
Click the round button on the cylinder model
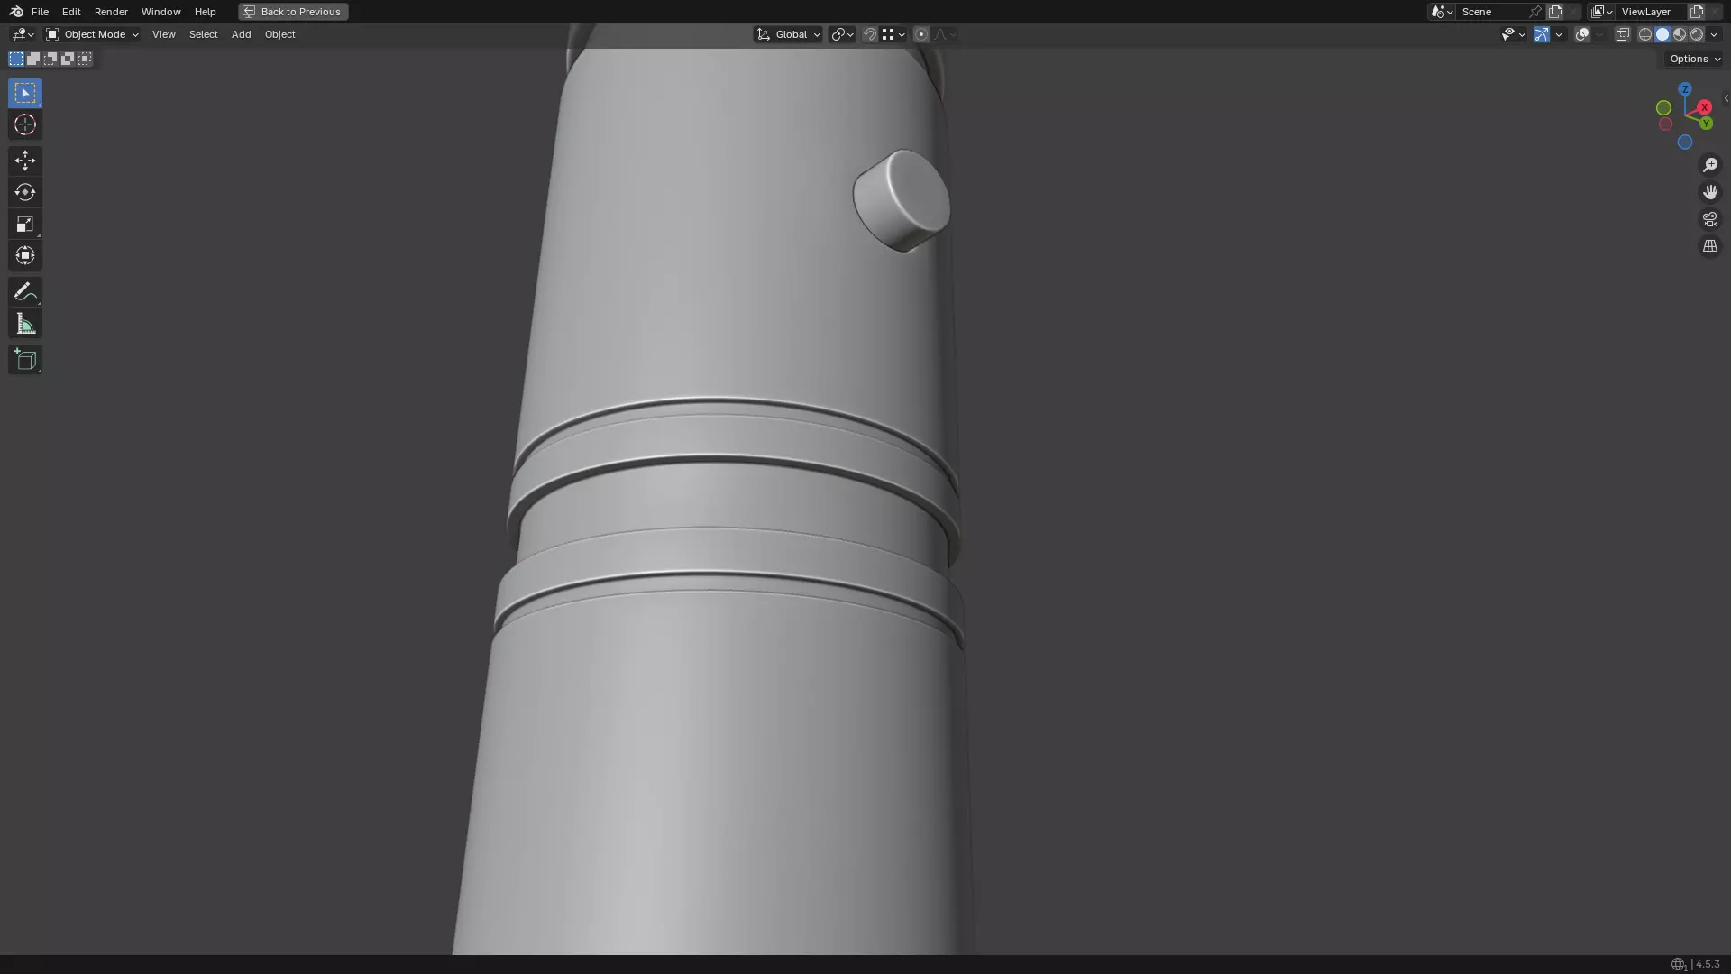coord(902,200)
